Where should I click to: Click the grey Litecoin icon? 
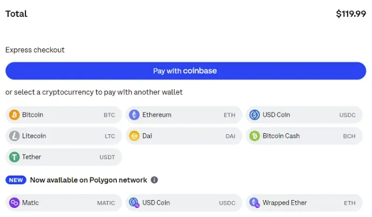[x=14, y=136]
